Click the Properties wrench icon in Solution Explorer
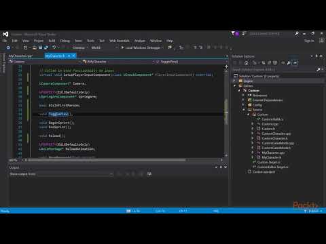 [x=289, y=63]
